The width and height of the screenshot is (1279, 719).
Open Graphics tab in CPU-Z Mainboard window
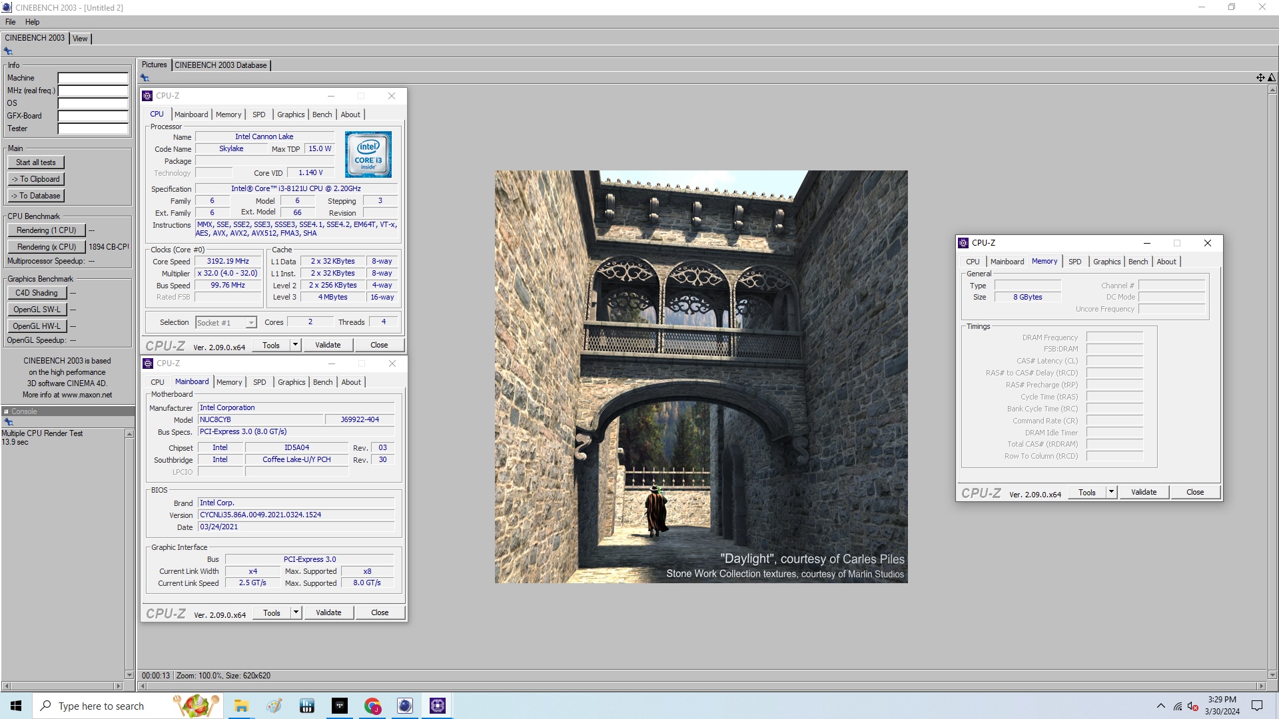[291, 382]
